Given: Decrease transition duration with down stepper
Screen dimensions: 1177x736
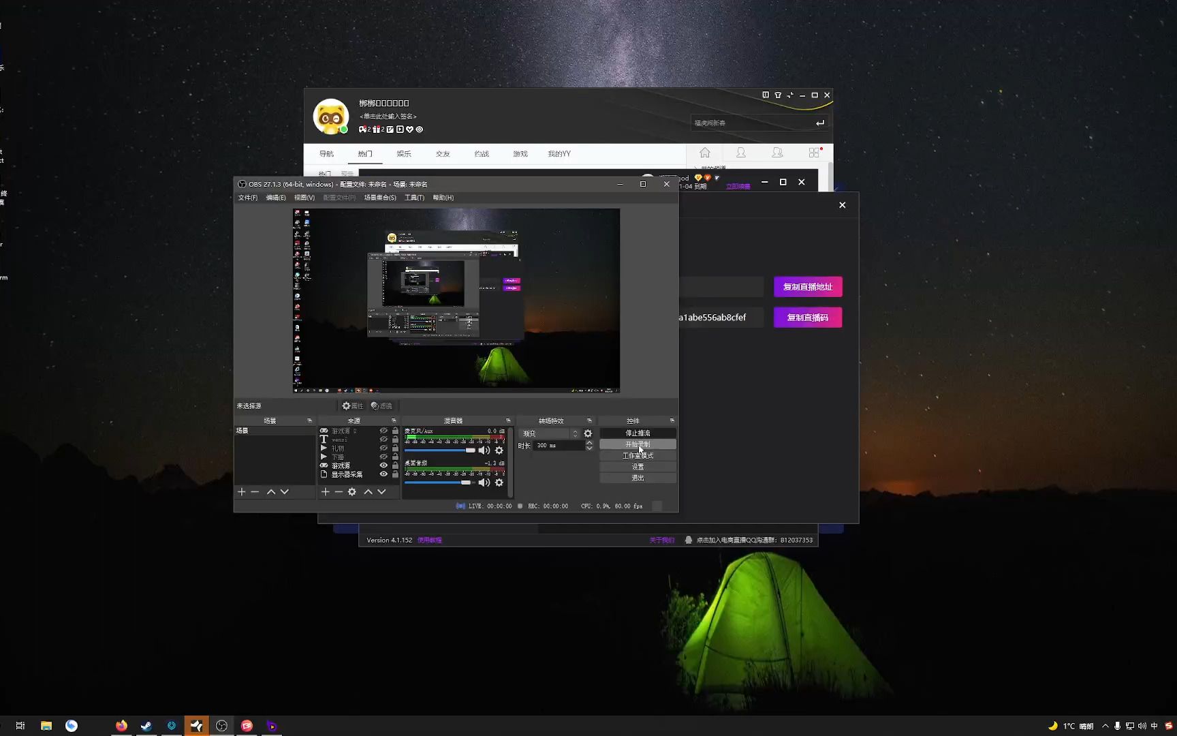Looking at the screenshot, I should click(589, 448).
